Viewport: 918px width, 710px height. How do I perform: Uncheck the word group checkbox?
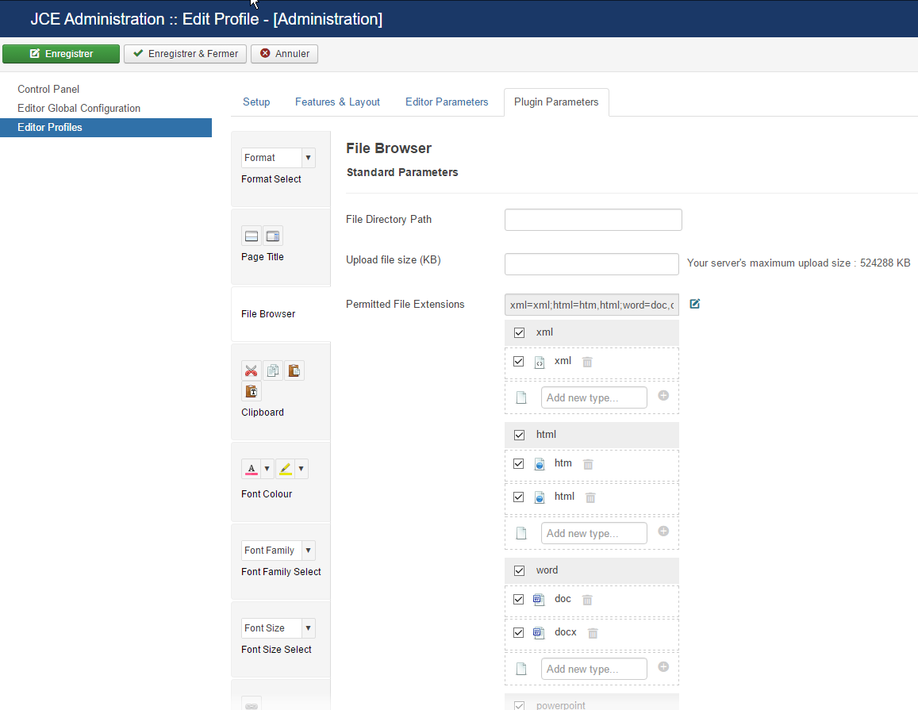click(x=520, y=570)
